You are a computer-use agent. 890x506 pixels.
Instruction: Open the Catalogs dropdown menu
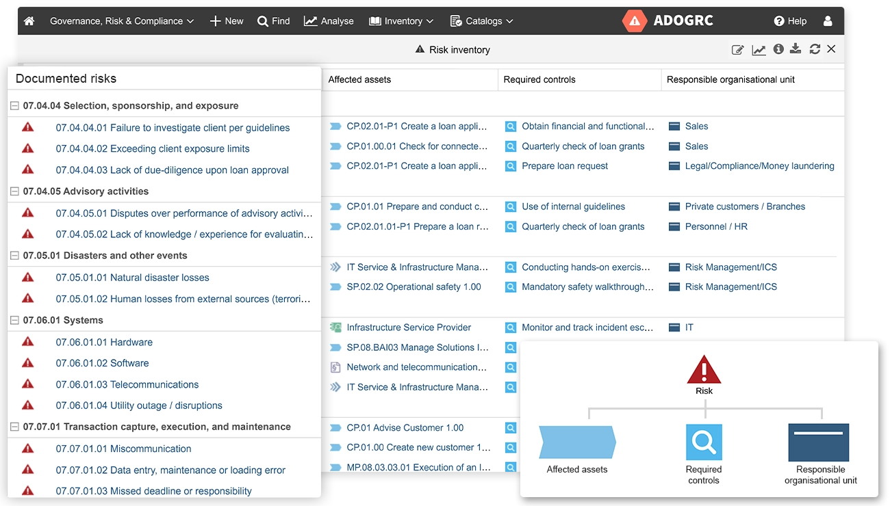coord(482,21)
